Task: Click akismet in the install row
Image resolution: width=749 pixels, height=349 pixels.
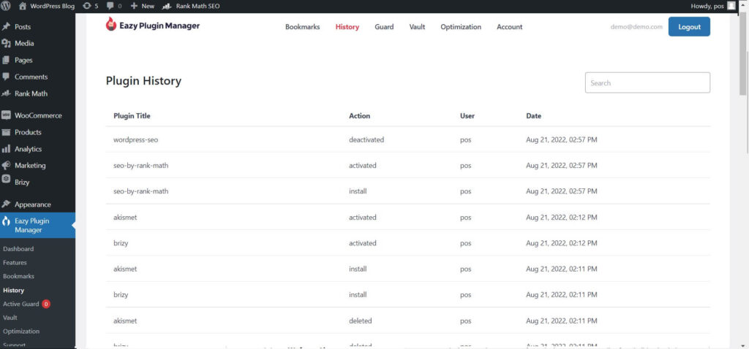Action: point(125,269)
